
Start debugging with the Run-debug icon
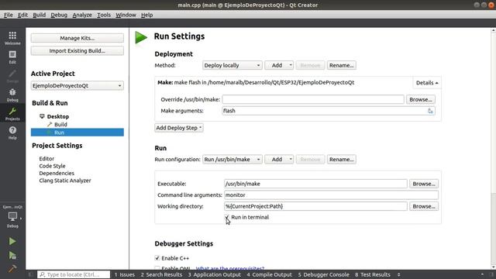12,255
